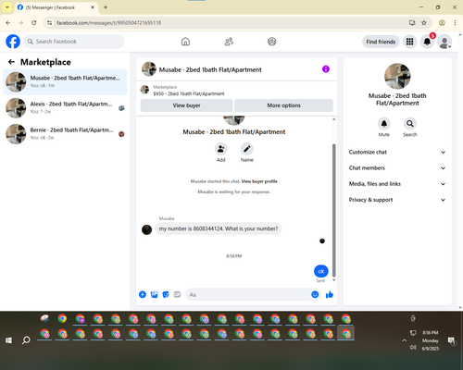This screenshot has width=463, height=370.
Task: Open the grid Menu icon
Action: point(409,42)
